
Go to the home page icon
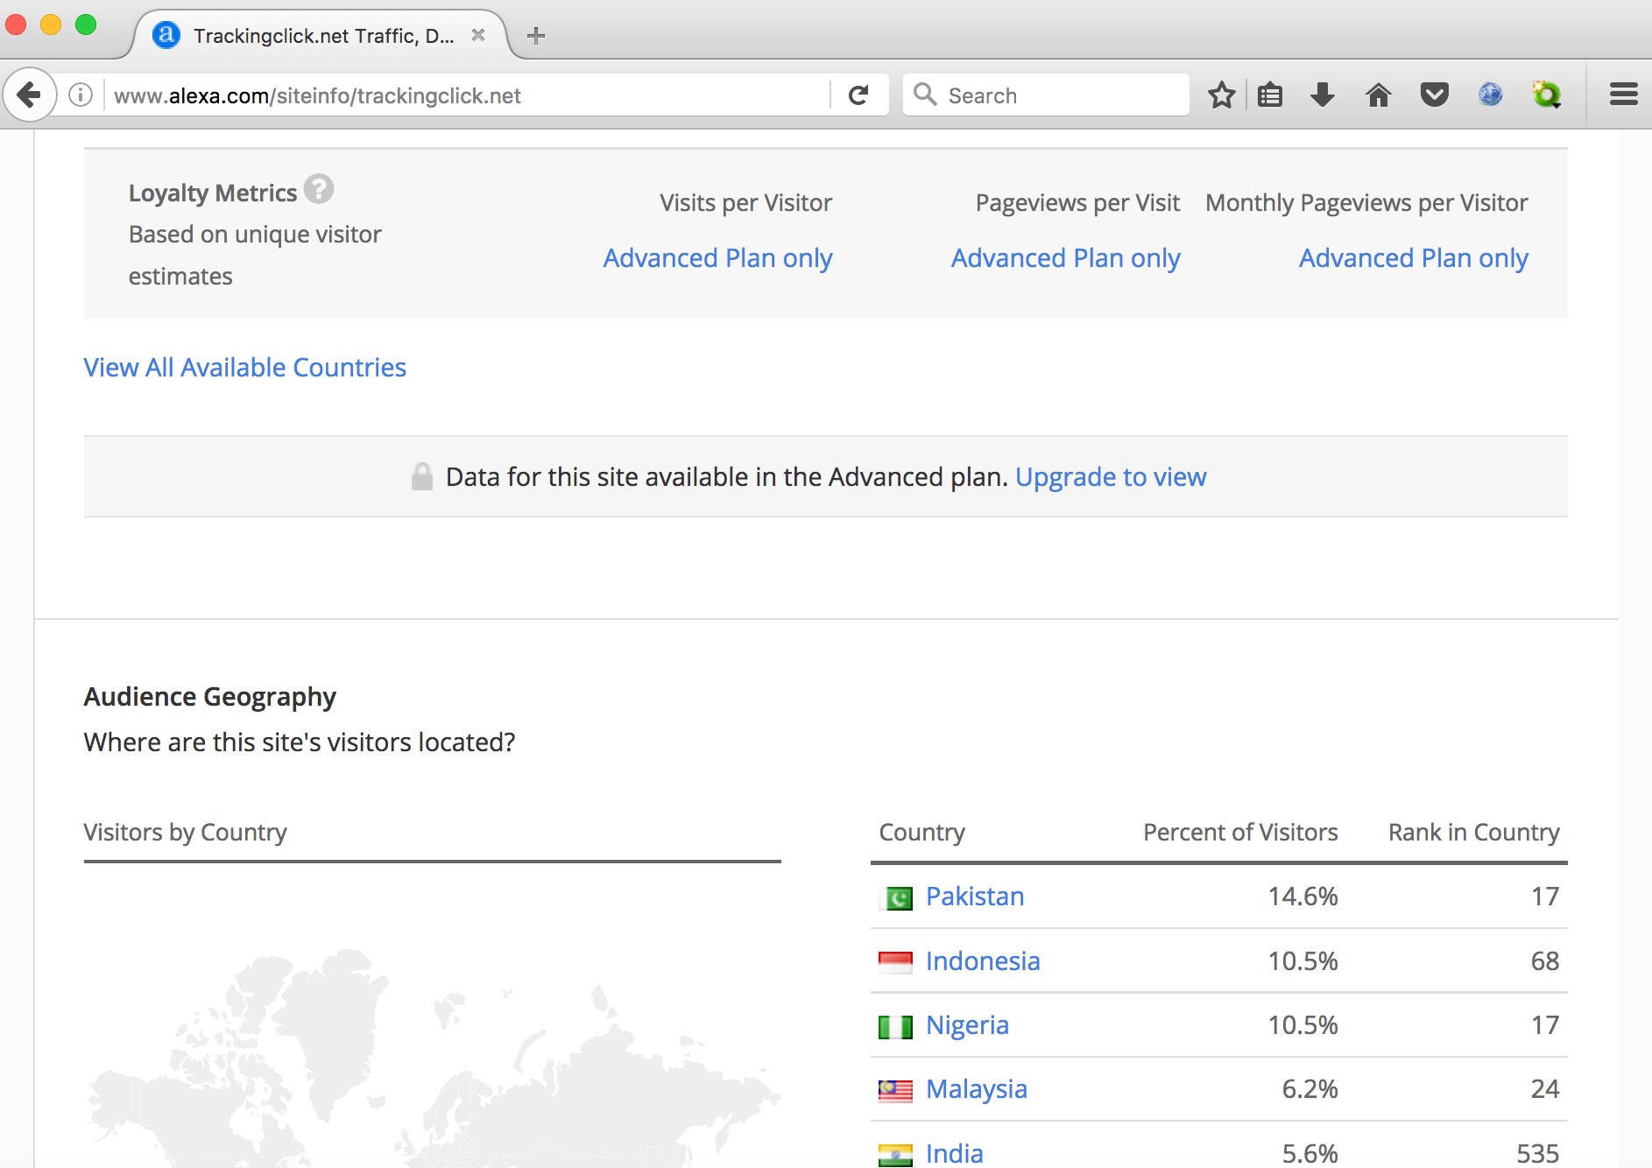pos(1379,95)
